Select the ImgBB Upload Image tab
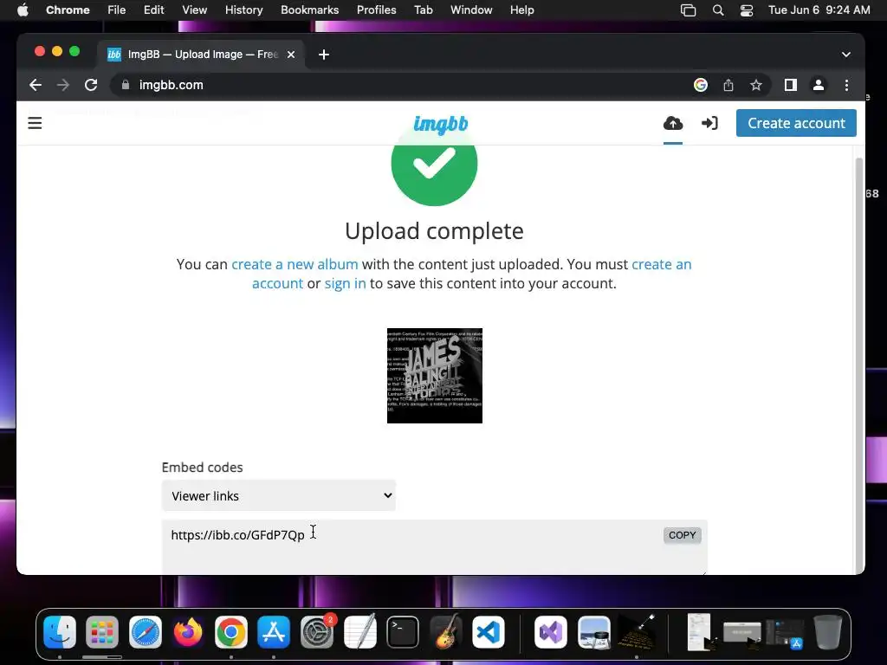The height and width of the screenshot is (665, 887). click(x=201, y=55)
